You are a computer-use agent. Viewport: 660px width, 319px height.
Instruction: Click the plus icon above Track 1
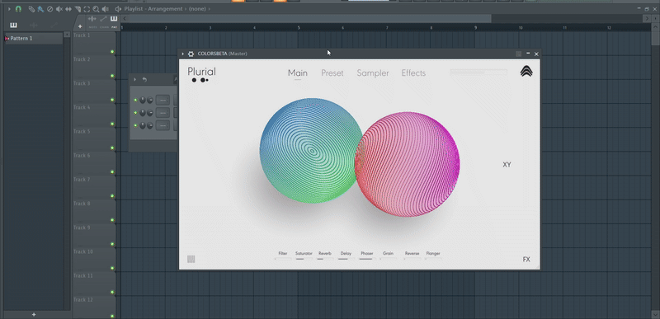coord(80,26)
